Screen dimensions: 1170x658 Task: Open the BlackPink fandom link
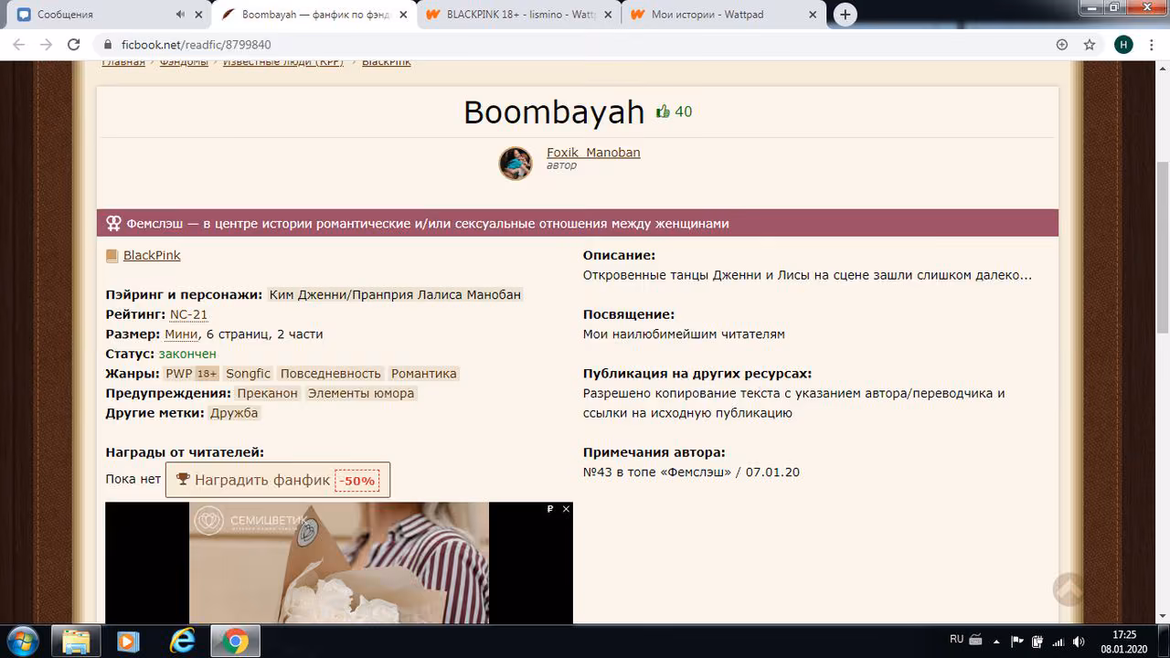(x=152, y=255)
